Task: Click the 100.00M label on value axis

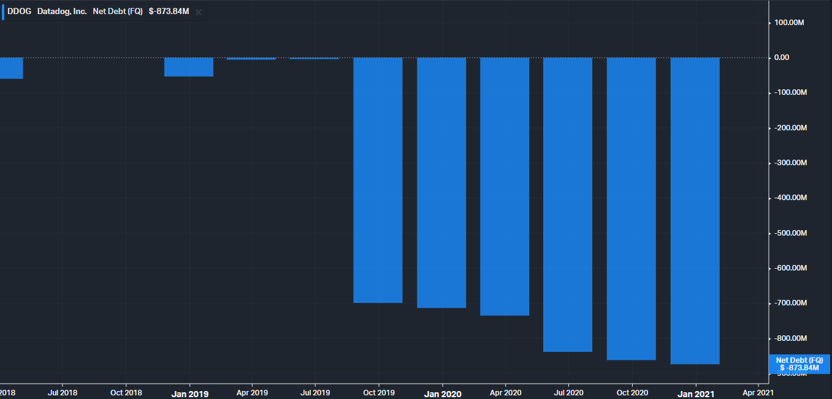Action: click(x=789, y=23)
